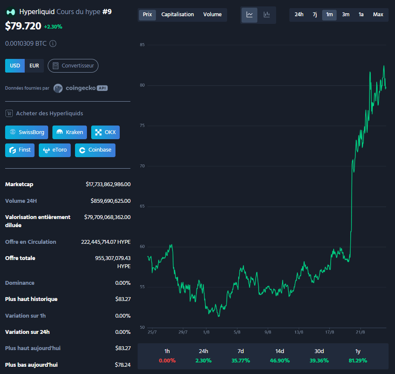Click the 1h performance 0.00%

(x=167, y=361)
